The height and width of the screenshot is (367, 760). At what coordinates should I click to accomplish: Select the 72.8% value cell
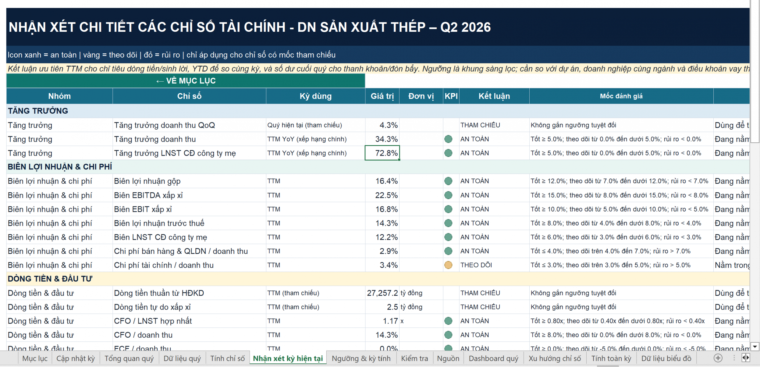[382, 153]
